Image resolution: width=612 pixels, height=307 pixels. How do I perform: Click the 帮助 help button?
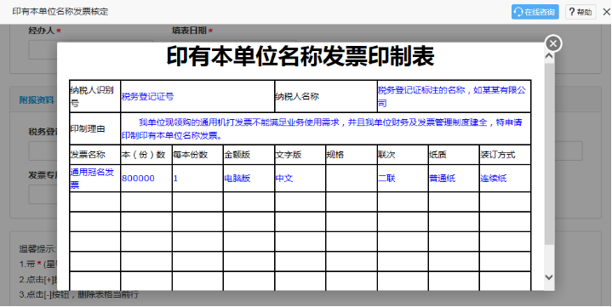(x=581, y=12)
